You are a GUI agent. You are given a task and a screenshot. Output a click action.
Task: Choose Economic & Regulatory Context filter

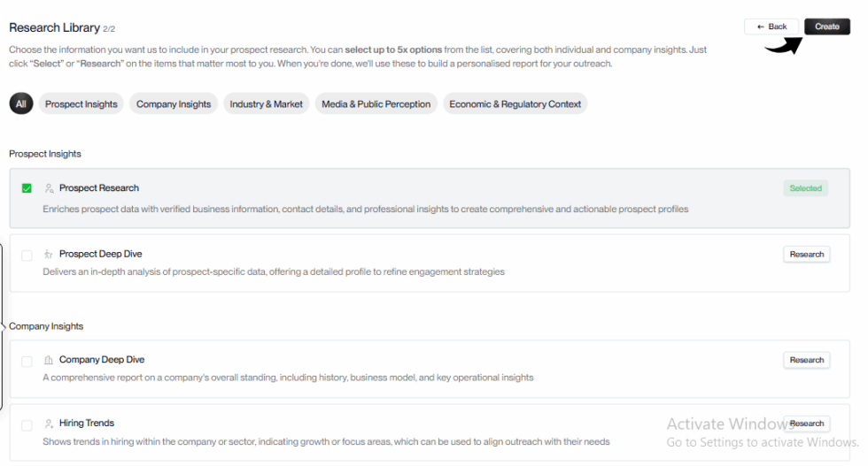(x=515, y=104)
